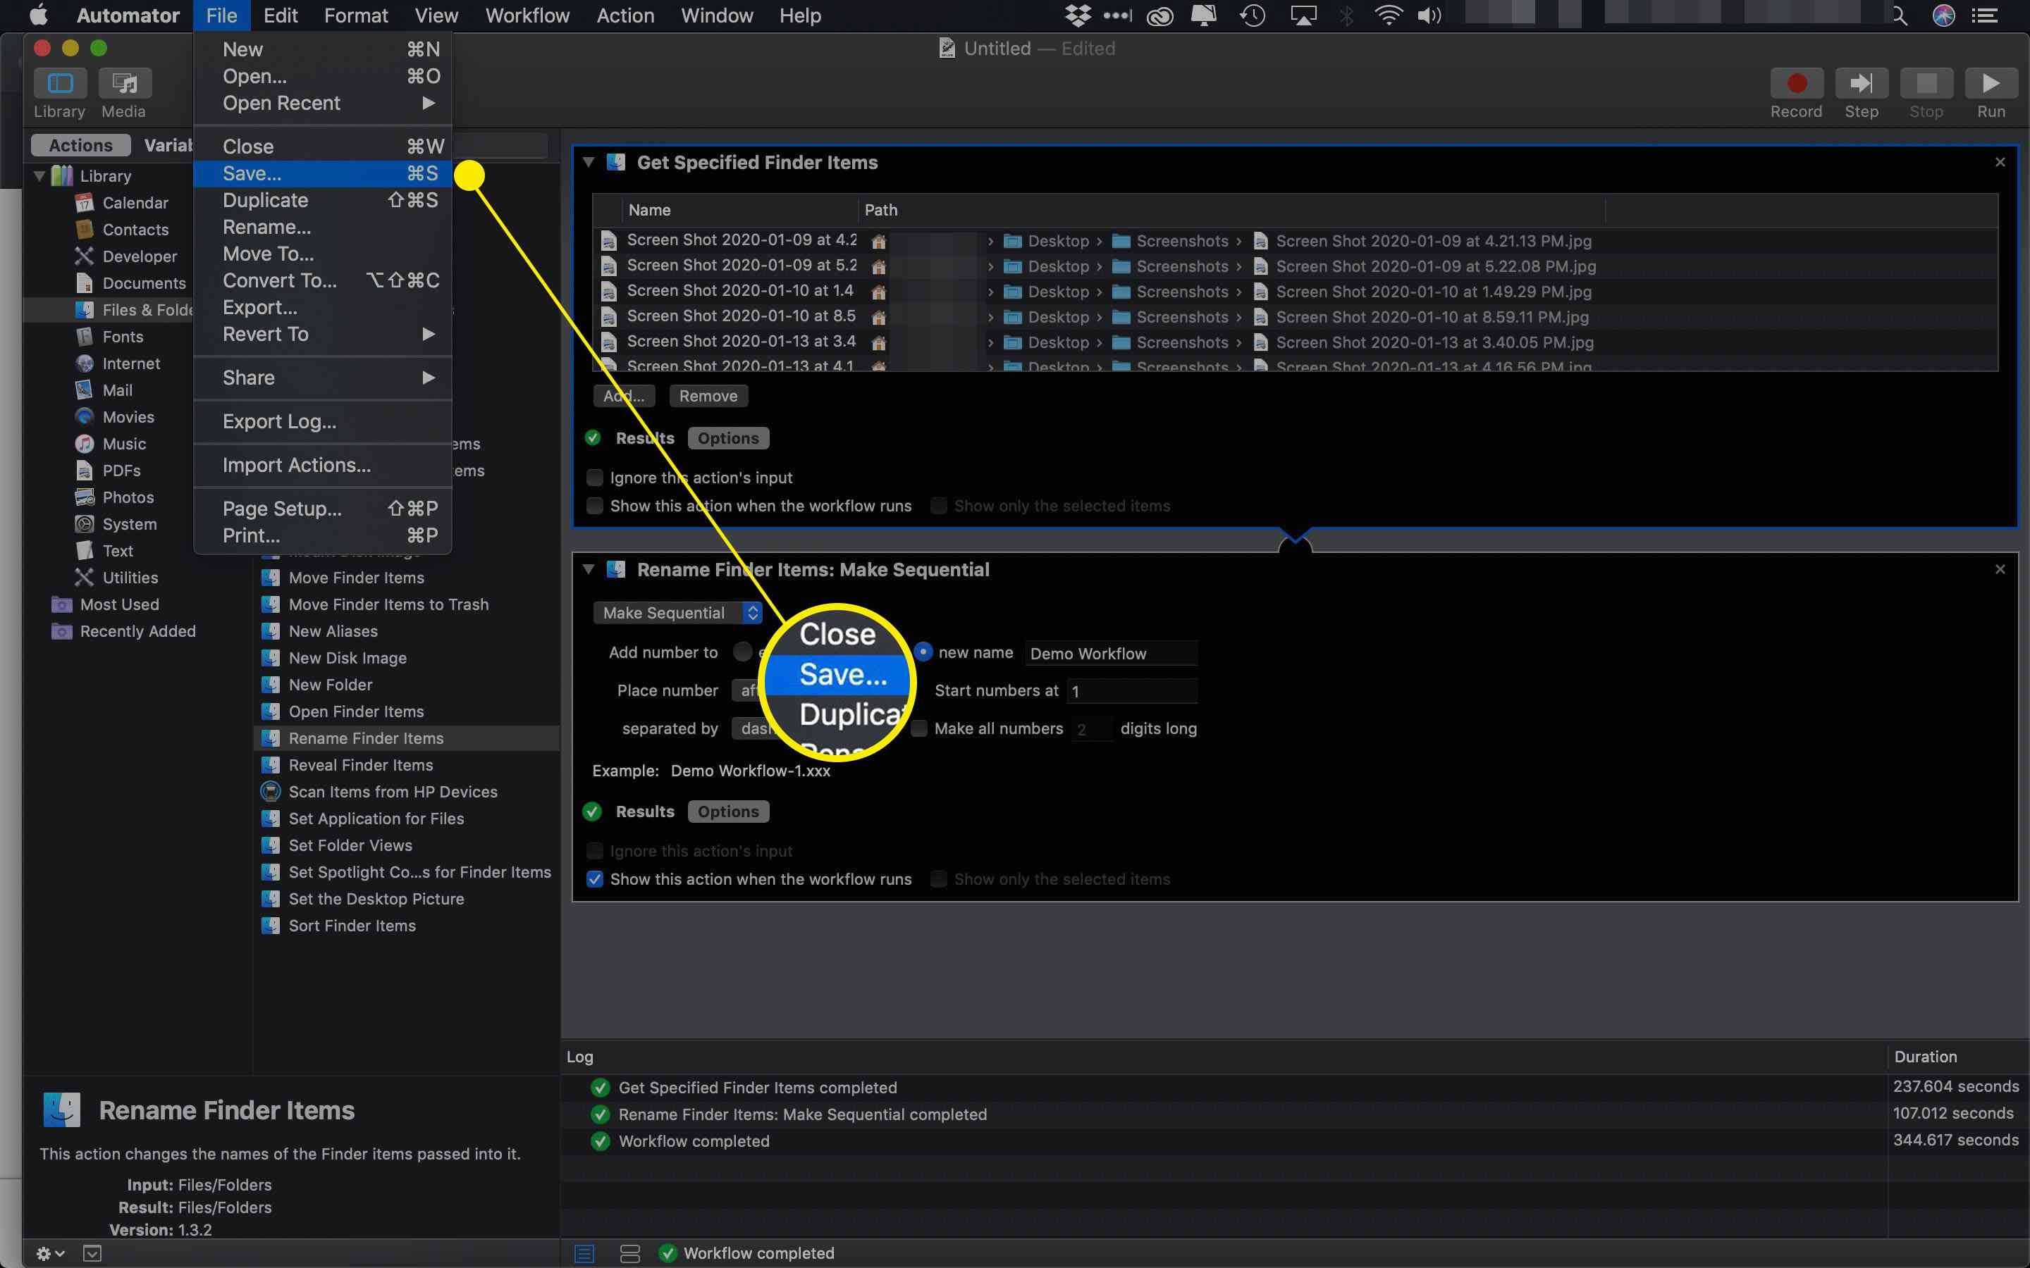2030x1268 pixels.
Task: Click Options in Rename Finder Items action
Action: click(728, 812)
